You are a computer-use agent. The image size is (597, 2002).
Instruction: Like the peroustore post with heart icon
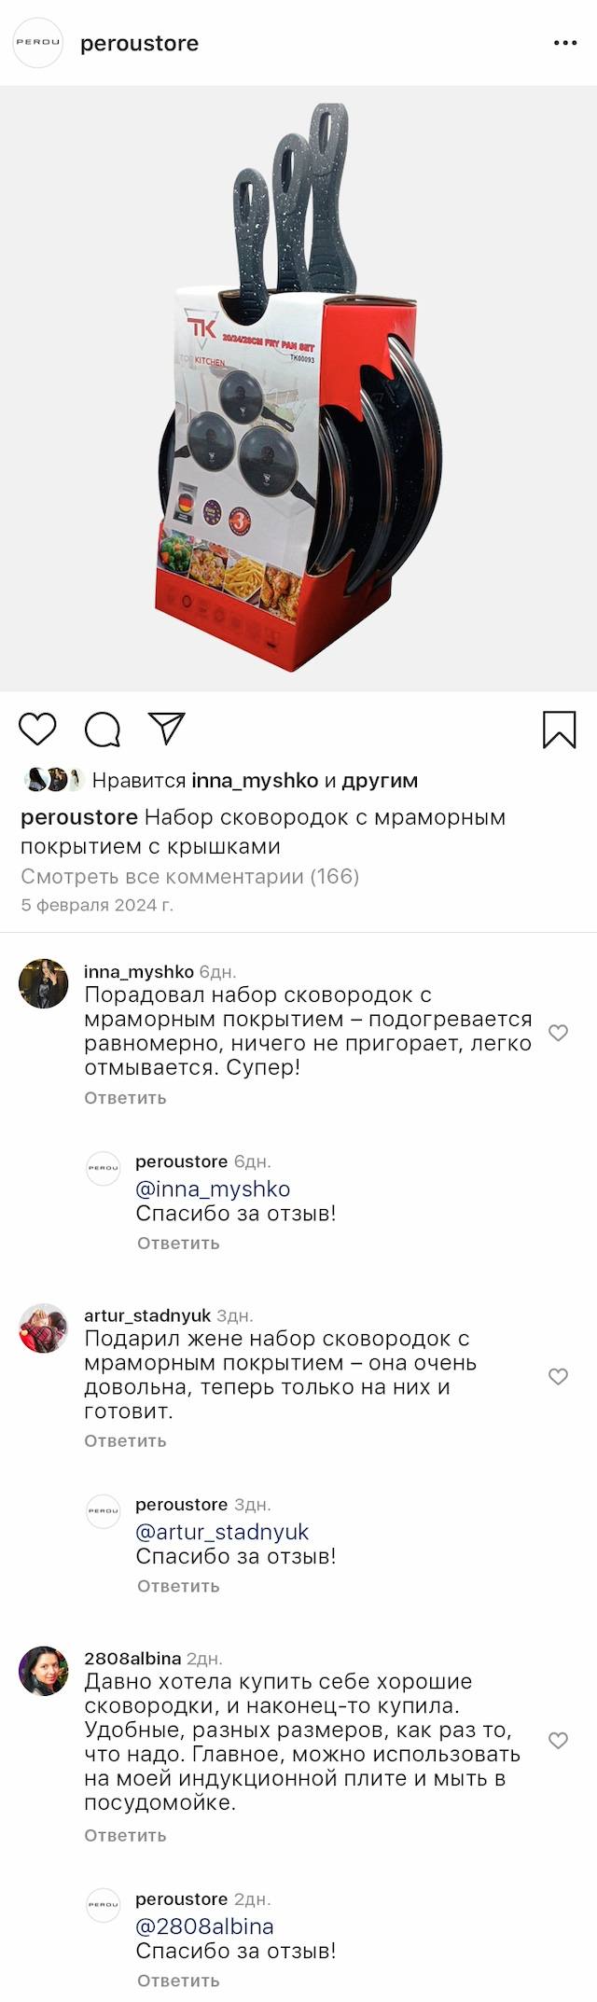click(x=37, y=729)
